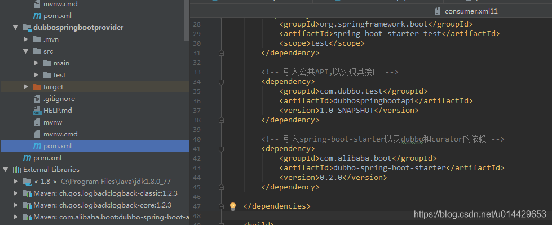The height and width of the screenshot is (225, 552).
Task: Click the consumer.xml11 tab file icon
Action: [x=438, y=11]
